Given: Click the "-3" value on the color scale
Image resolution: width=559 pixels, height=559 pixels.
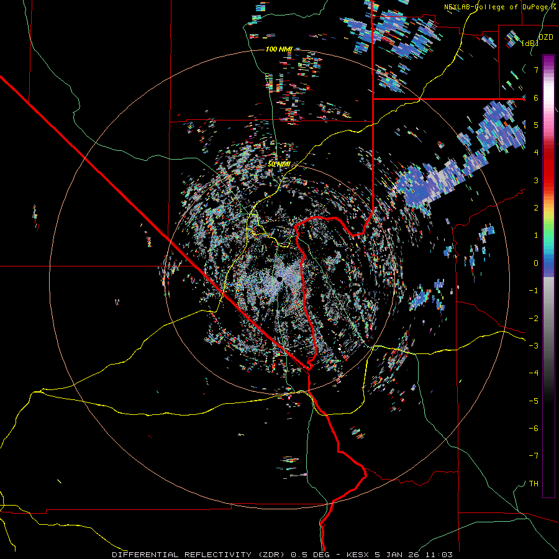Looking at the screenshot, I should 534,346.
